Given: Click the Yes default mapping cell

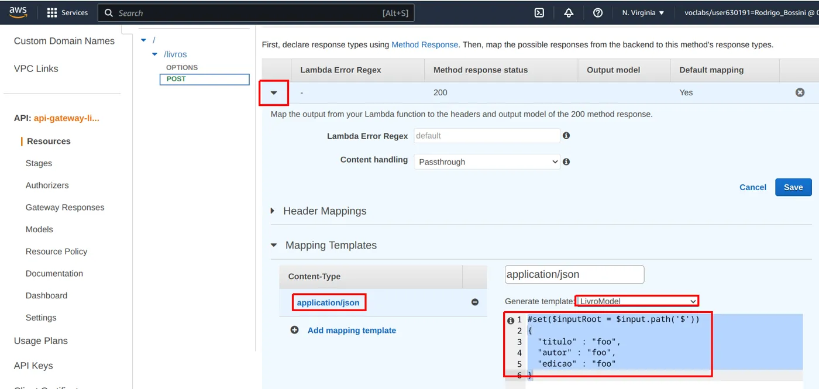Looking at the screenshot, I should (x=686, y=92).
